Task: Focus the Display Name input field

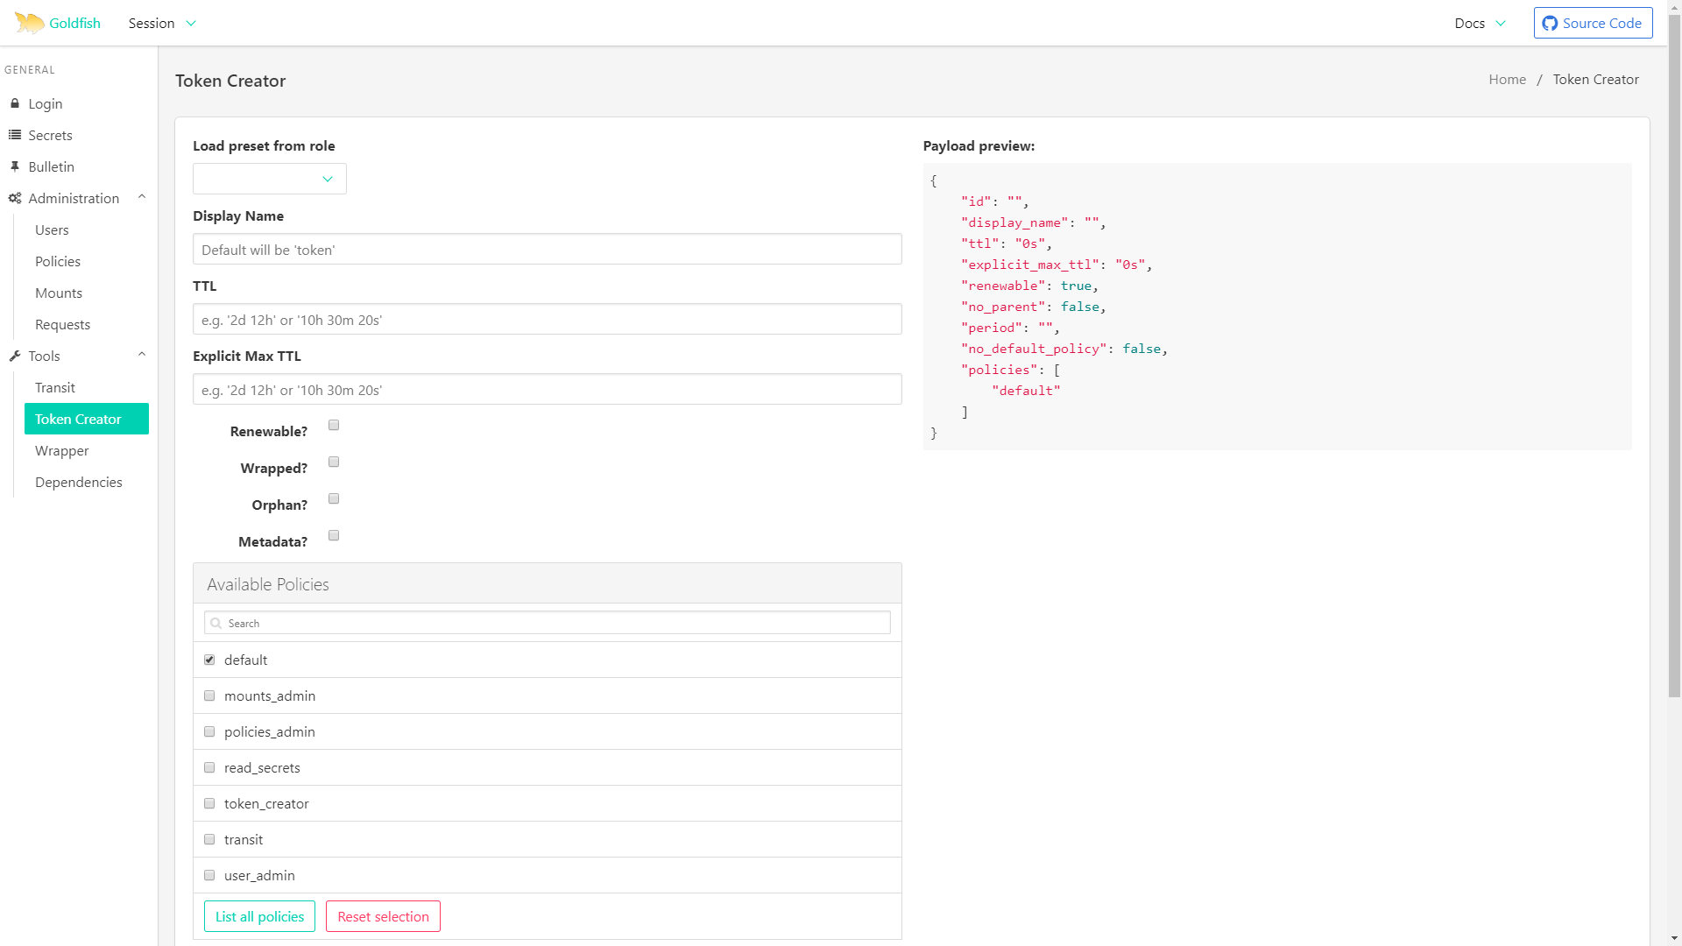Action: coord(547,250)
